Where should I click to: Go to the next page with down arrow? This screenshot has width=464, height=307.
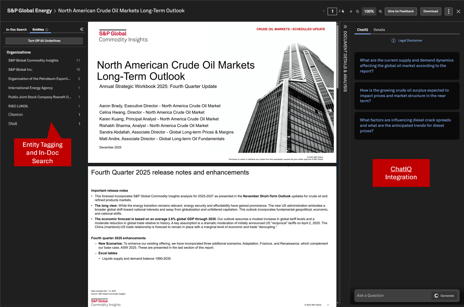(351, 11)
